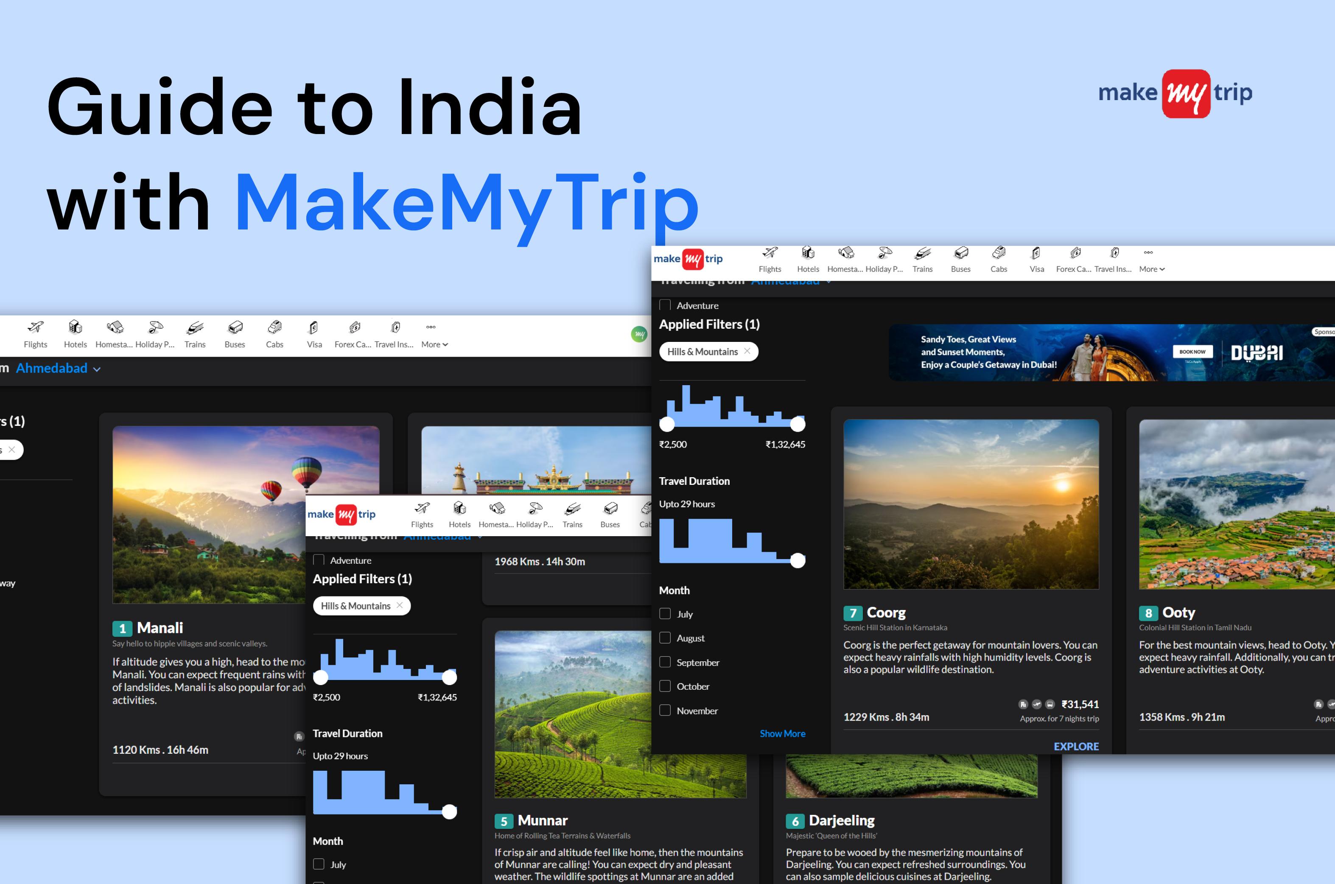The width and height of the screenshot is (1335, 884).
Task: Click the Show More months link
Action: pyautogui.click(x=783, y=733)
